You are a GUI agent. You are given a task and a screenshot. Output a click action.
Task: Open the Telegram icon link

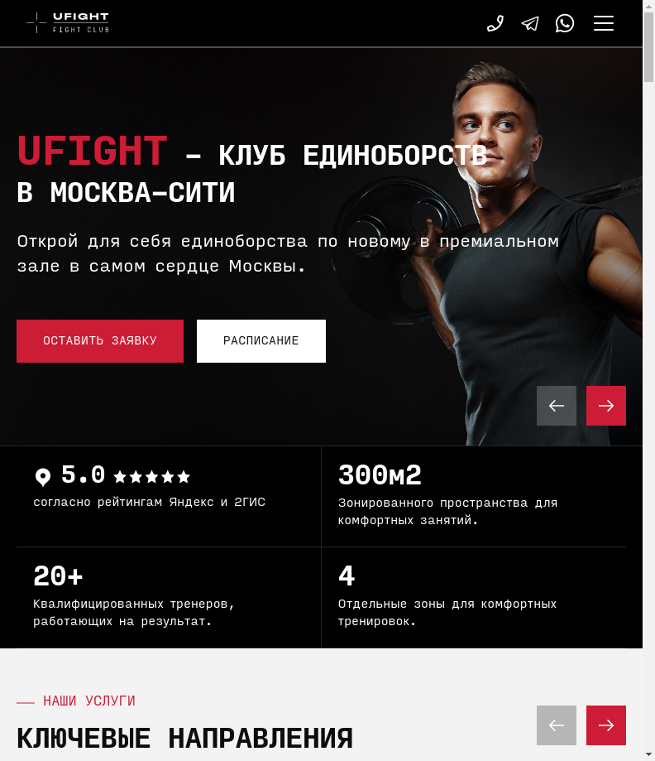[530, 23]
